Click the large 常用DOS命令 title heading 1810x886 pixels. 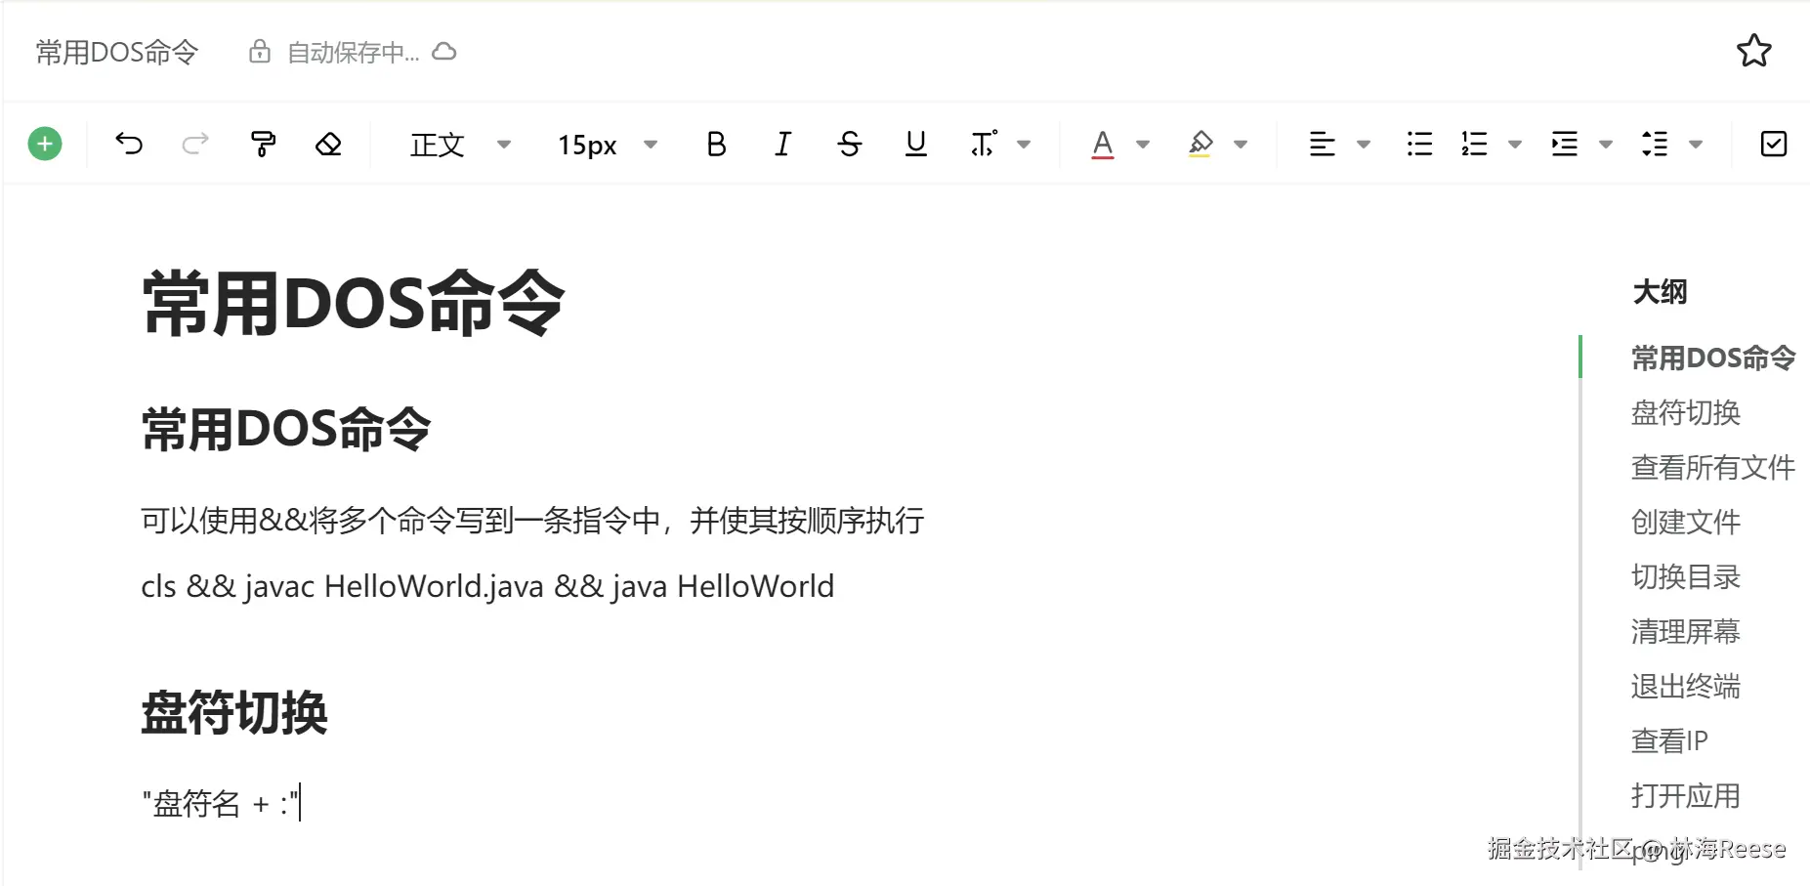pos(354,304)
